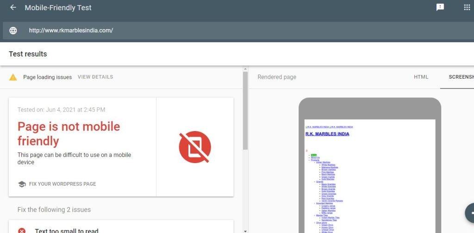This screenshot has width=474, height=233.
Task: Open View Details for page loading issues
Action: (95, 77)
